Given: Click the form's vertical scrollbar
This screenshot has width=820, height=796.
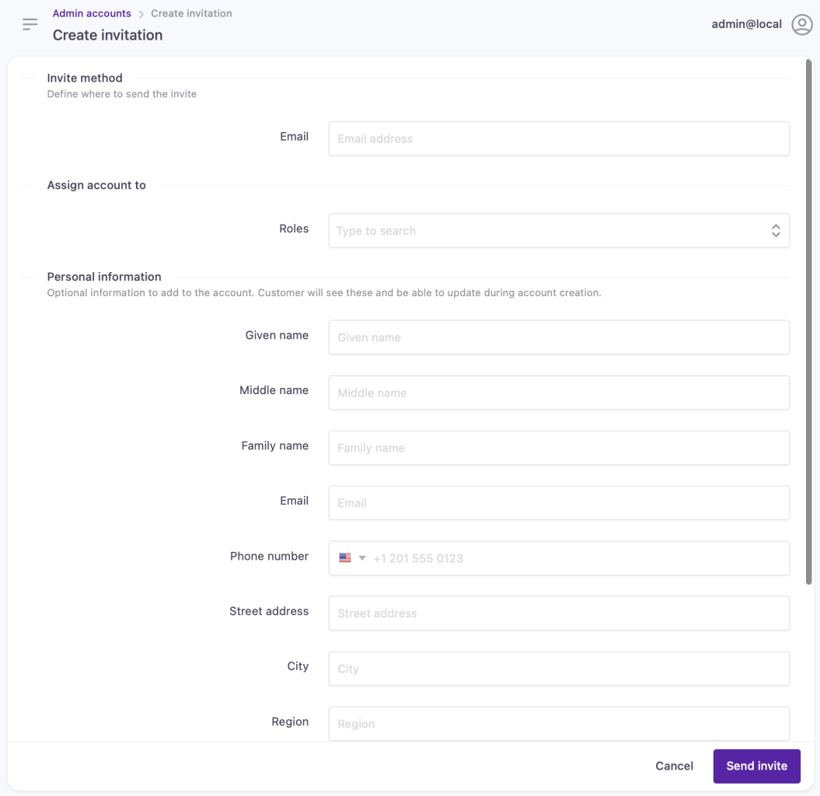Looking at the screenshot, I should coord(808,322).
